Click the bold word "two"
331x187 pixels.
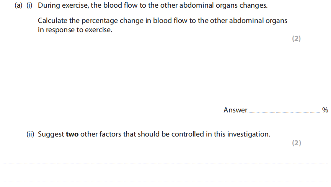click(x=72, y=134)
